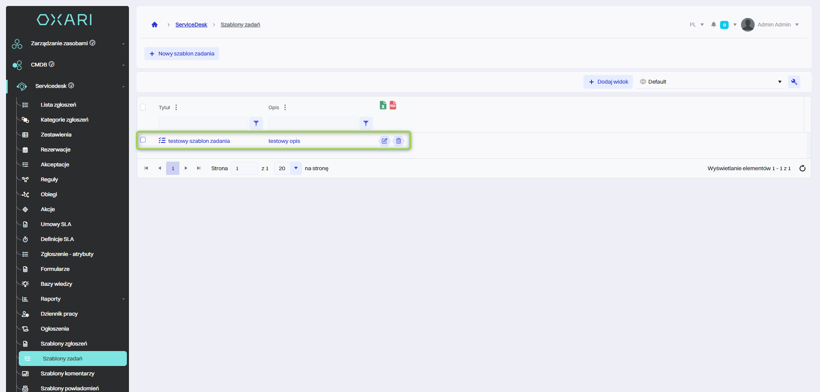Toggle the select-all checkbox in header
Viewport: 820px width, 392px height.
pos(143,107)
